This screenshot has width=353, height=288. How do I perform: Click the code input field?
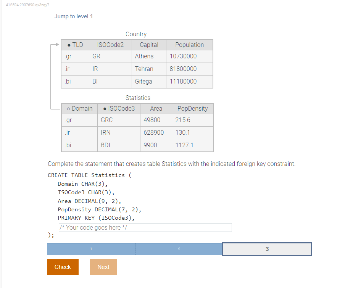(145, 227)
